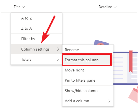
Task: Open the Title column header dropdown
Action: [x=19, y=7]
